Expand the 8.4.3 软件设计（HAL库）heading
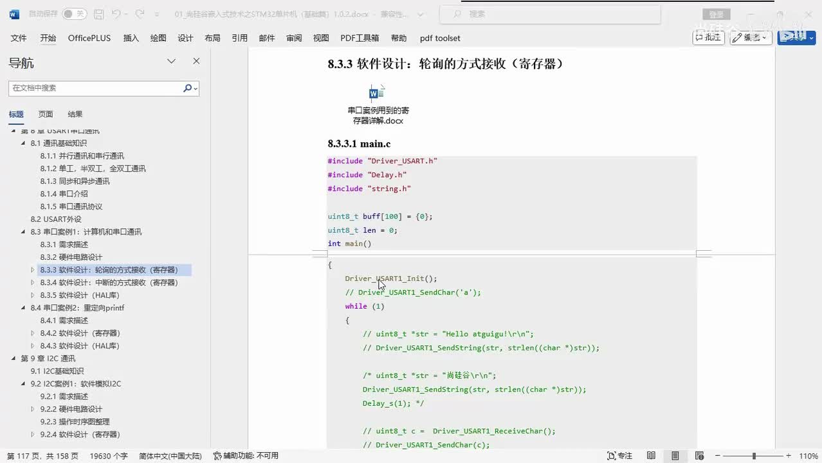 (33, 346)
